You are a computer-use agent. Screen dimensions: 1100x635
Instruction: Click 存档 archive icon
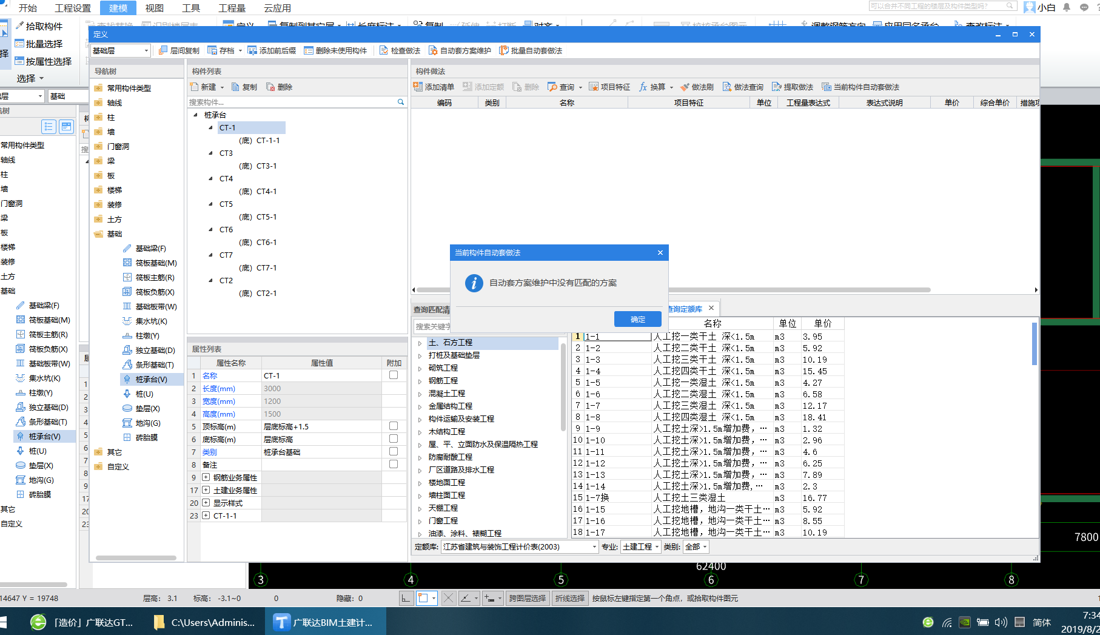pos(212,50)
